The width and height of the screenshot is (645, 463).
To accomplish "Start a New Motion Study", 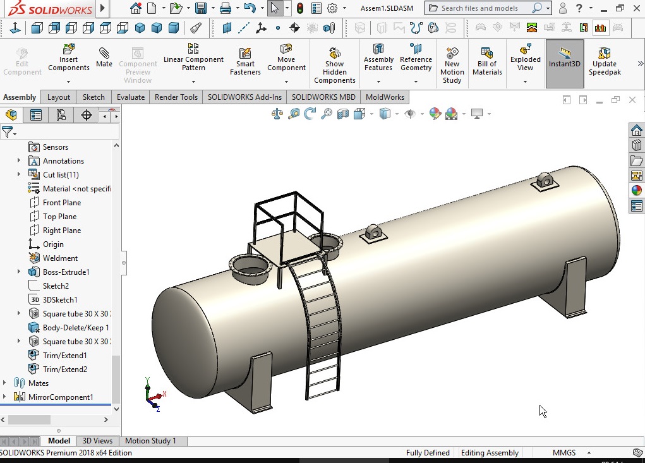I will point(452,65).
